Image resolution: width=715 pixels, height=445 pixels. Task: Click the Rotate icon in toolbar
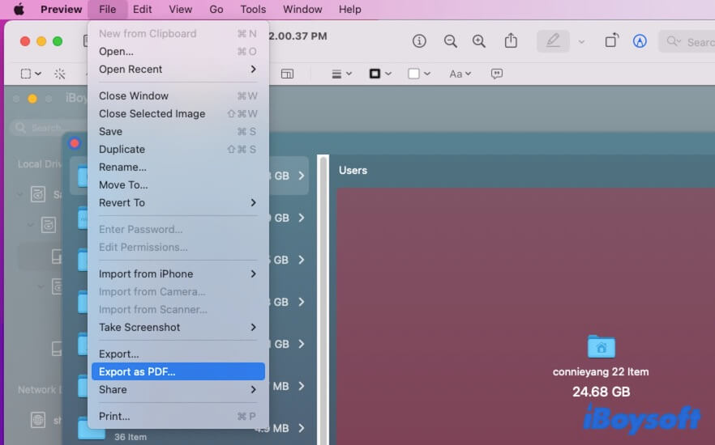[x=611, y=41]
